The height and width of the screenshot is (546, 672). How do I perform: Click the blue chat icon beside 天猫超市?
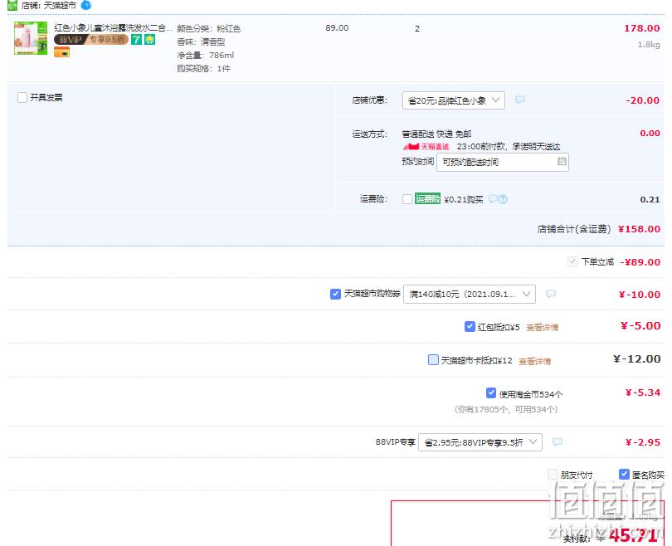tap(86, 5)
